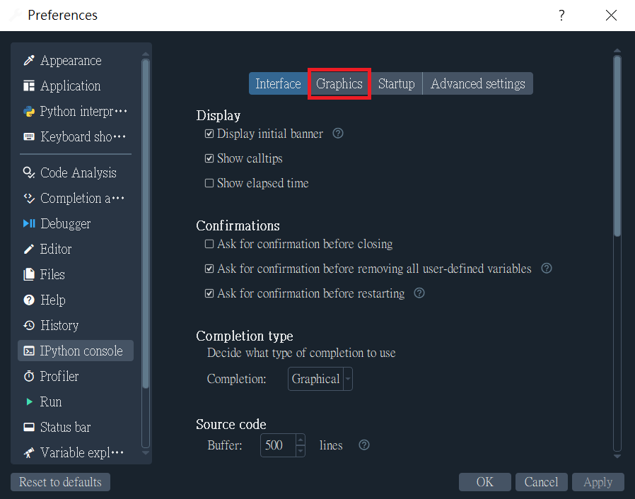Click the Buffer lines input field
The height and width of the screenshot is (499, 635).
click(279, 445)
